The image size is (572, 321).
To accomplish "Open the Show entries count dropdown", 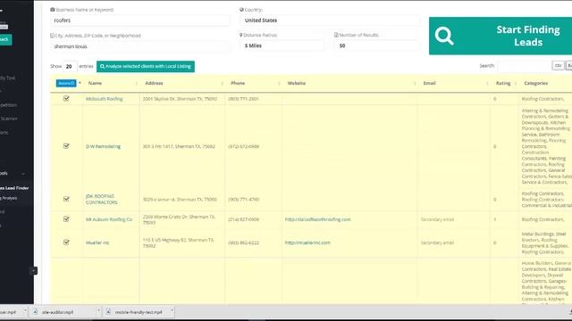I will click(70, 67).
